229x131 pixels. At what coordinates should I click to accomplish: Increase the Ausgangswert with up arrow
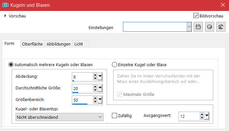click(202, 114)
